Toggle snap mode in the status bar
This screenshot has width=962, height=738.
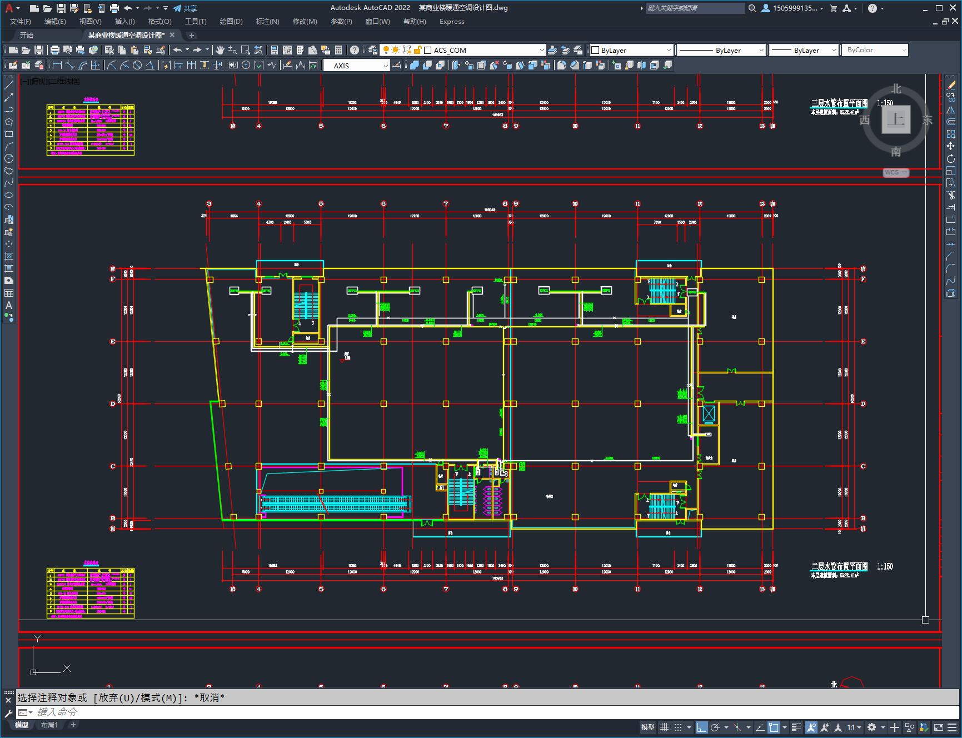(678, 727)
